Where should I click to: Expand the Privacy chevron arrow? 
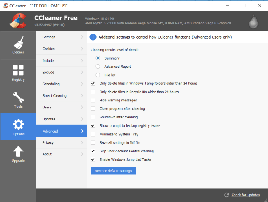pos(82,142)
